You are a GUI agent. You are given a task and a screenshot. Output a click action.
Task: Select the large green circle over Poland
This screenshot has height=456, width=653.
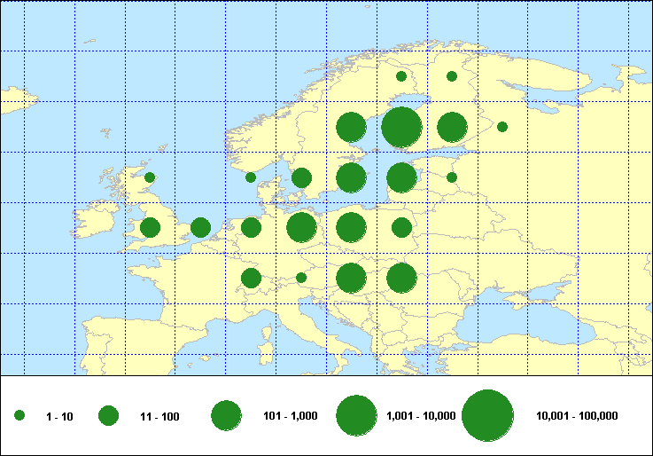(351, 228)
